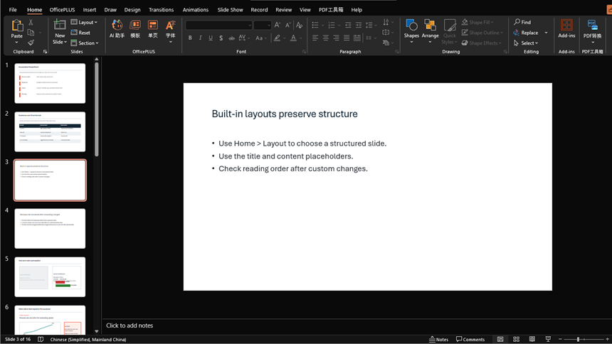Select the Format Painter brush

(31, 43)
